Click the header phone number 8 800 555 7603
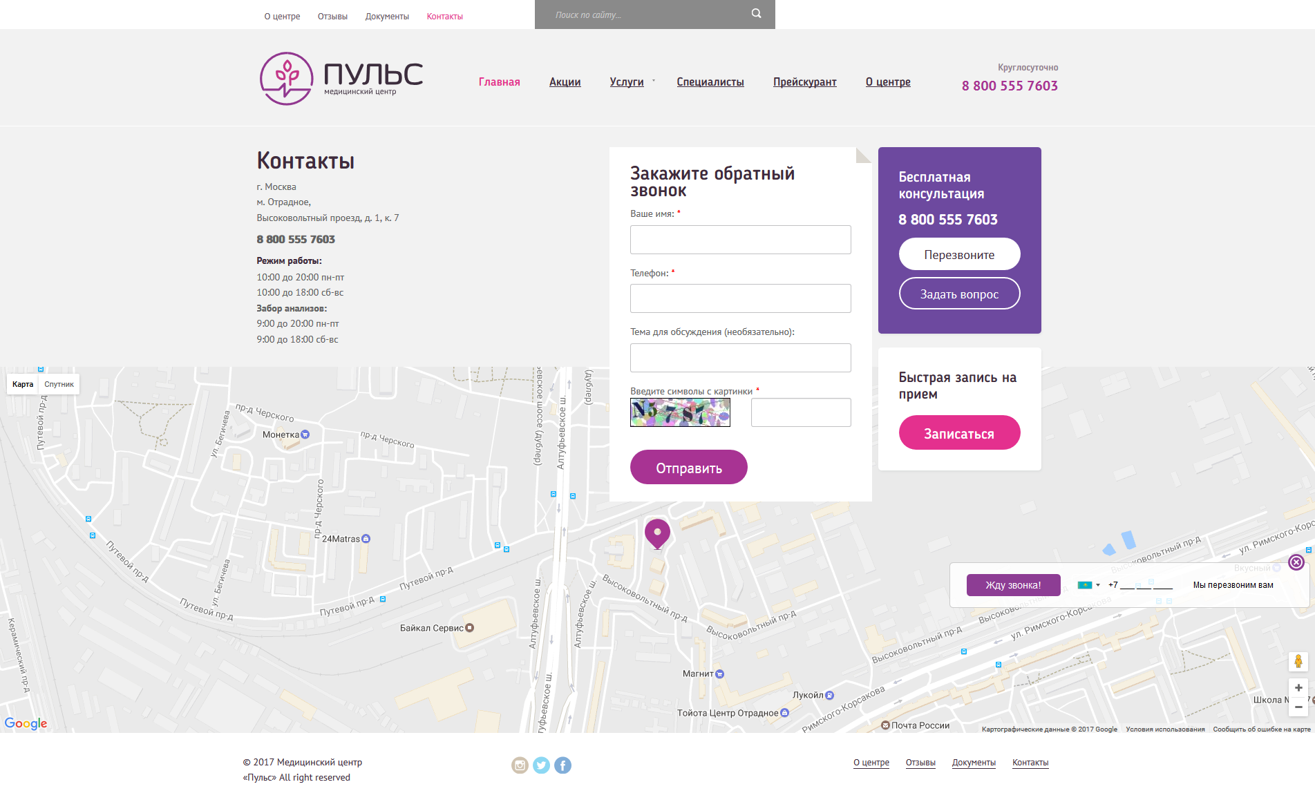 [1010, 86]
